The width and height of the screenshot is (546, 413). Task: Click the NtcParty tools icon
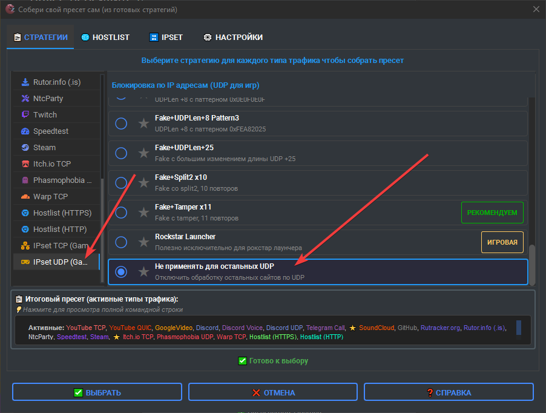[25, 99]
